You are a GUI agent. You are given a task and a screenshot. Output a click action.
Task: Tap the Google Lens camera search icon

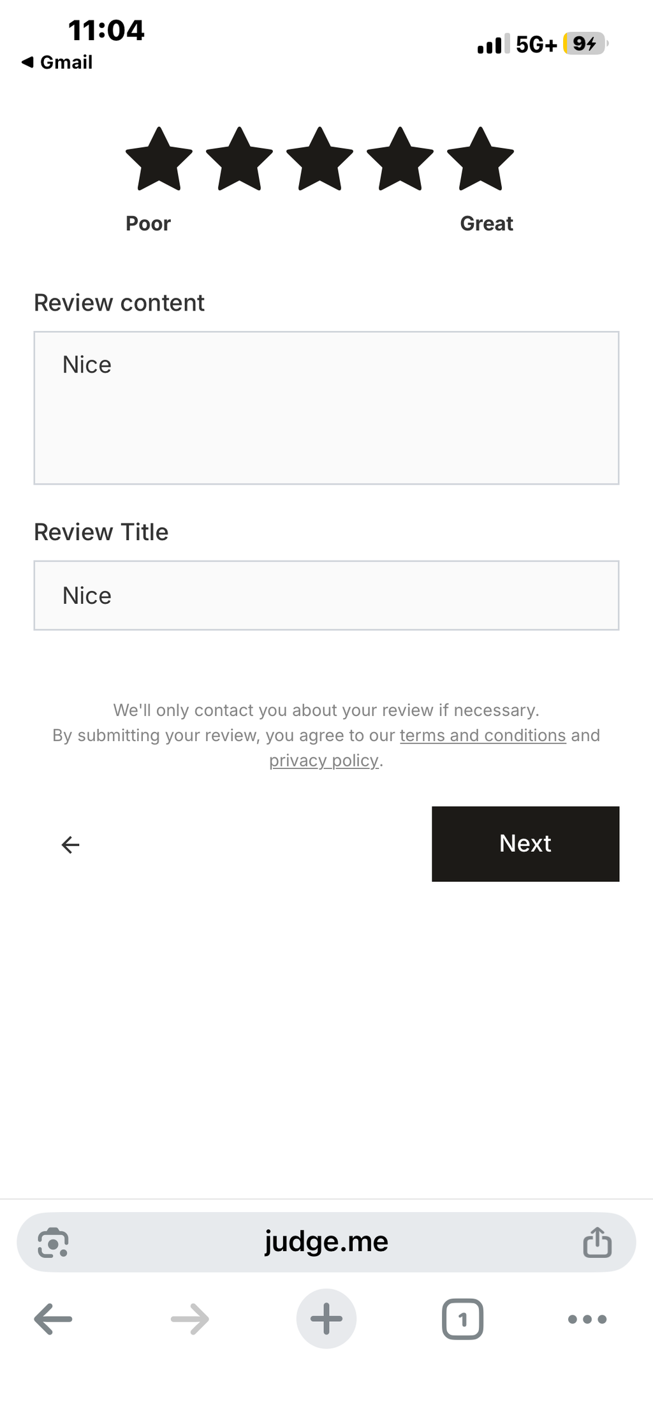click(53, 1242)
